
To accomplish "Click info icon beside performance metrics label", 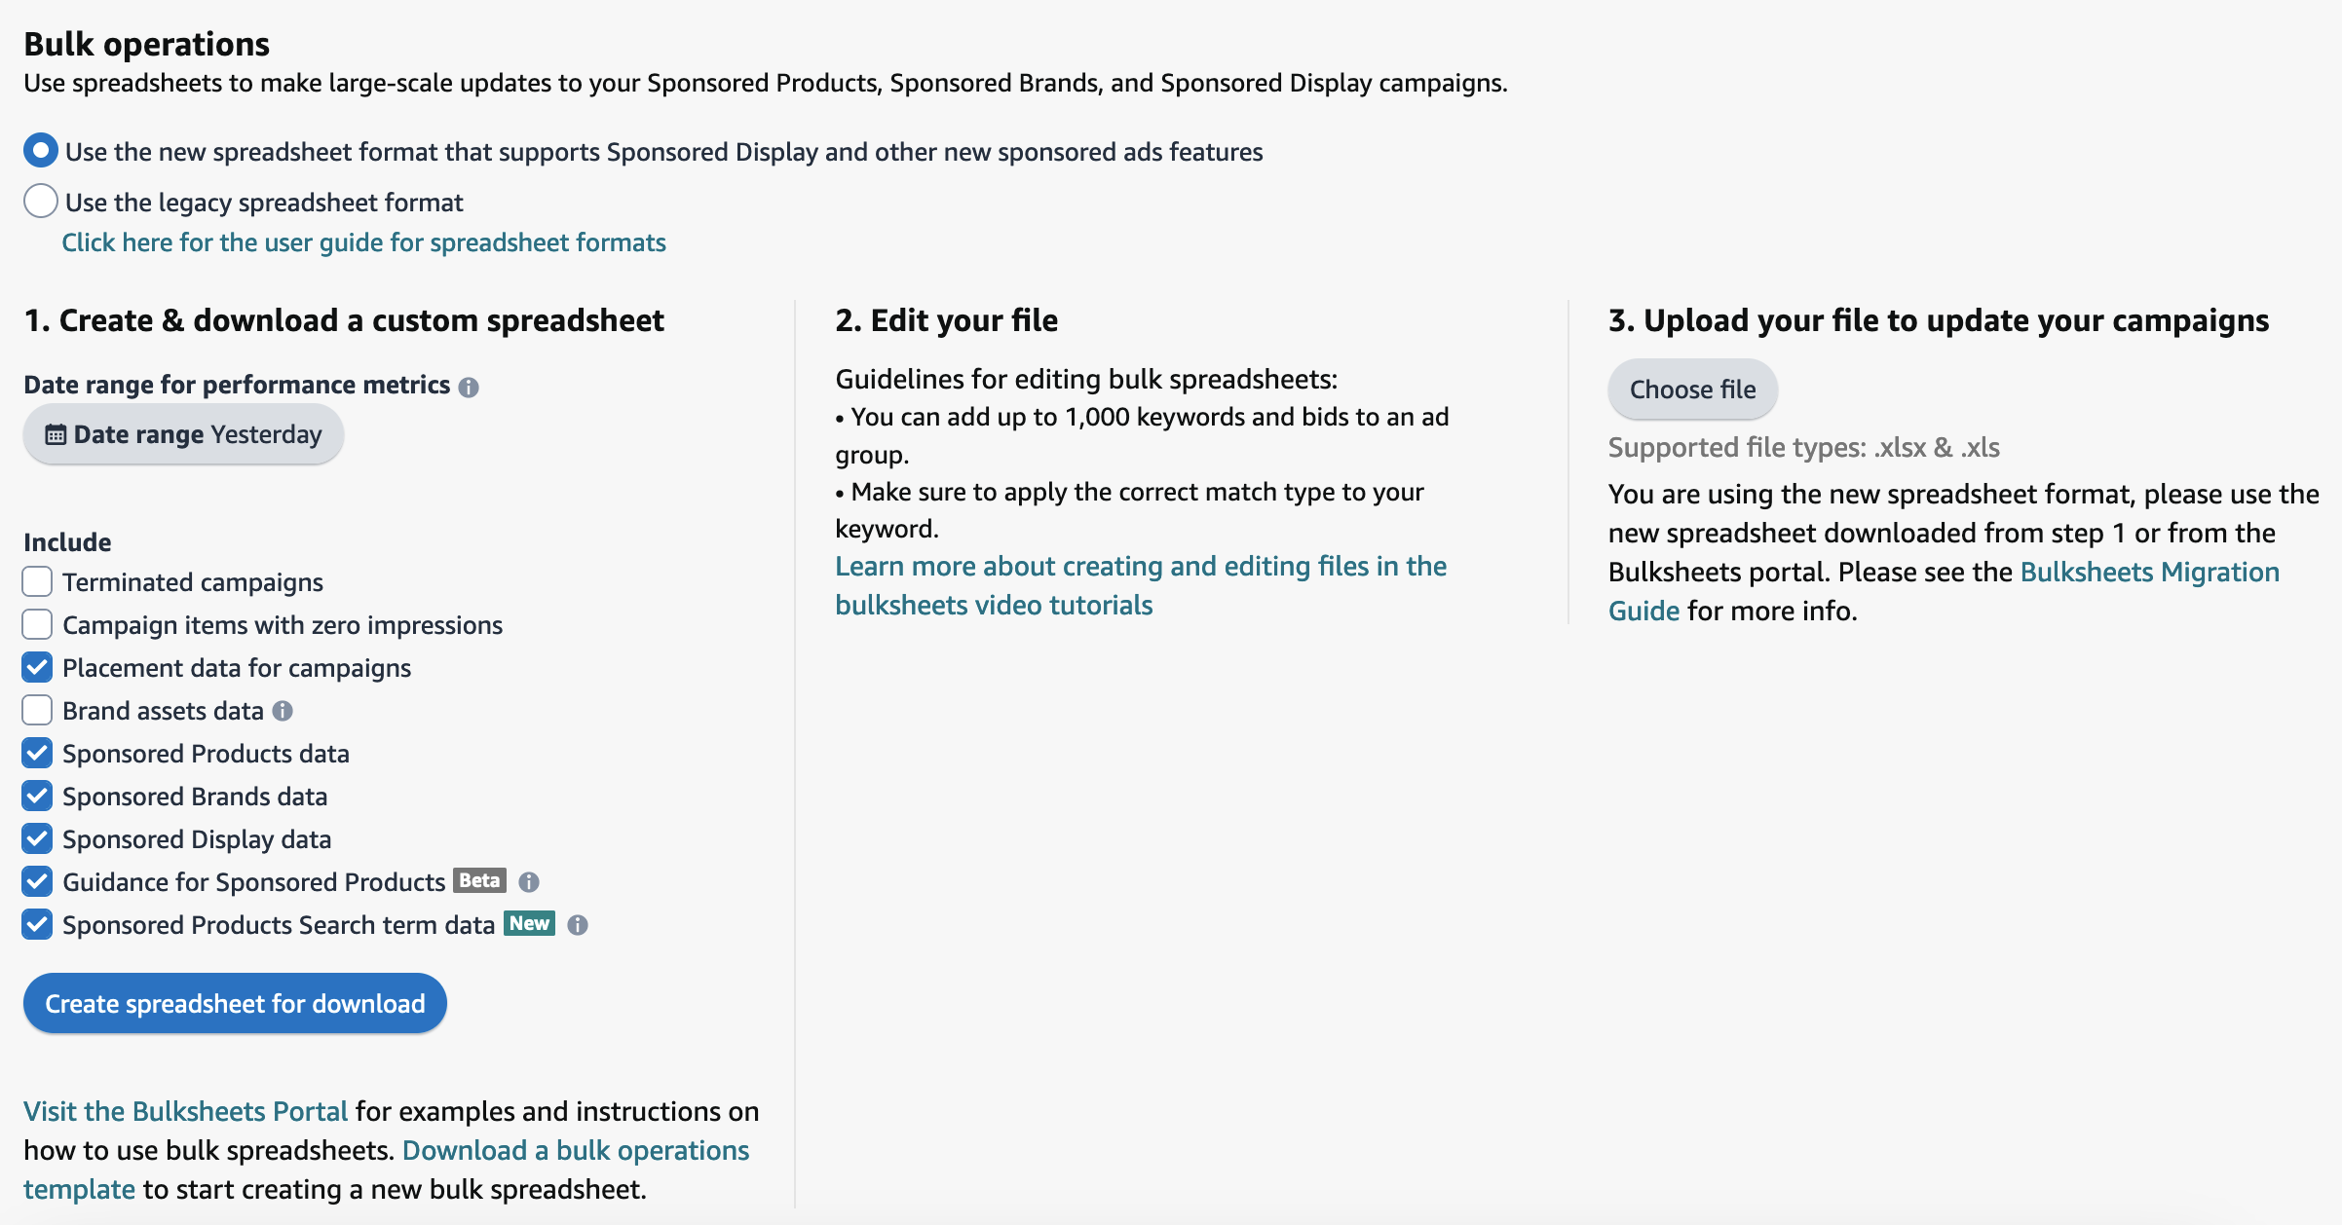I will tap(469, 387).
